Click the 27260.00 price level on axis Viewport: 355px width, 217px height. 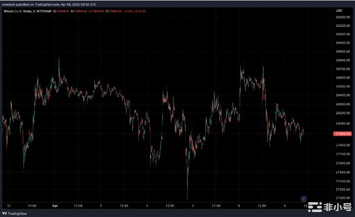342,198
